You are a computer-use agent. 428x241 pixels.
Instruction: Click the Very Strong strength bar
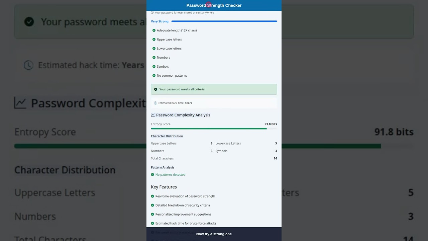(224, 21)
